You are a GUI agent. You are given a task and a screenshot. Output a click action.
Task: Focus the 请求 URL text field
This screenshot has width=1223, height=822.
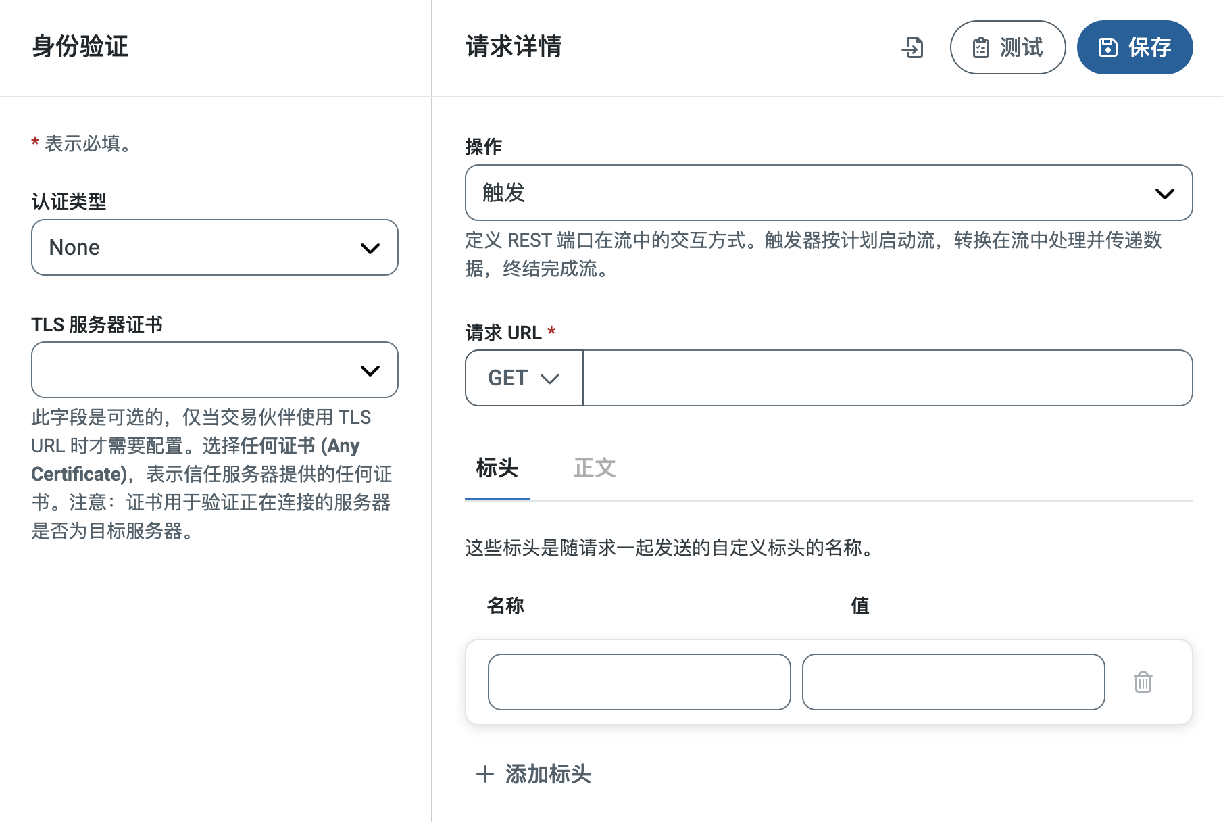pyautogui.click(x=887, y=378)
